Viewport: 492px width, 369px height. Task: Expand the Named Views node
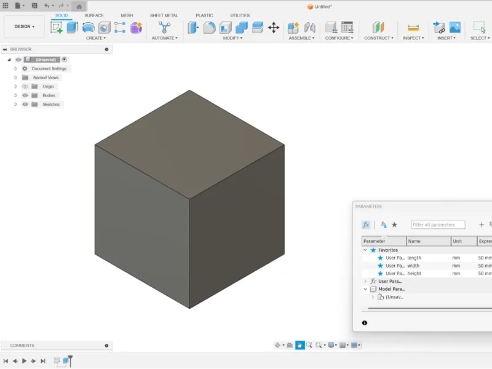pos(16,77)
